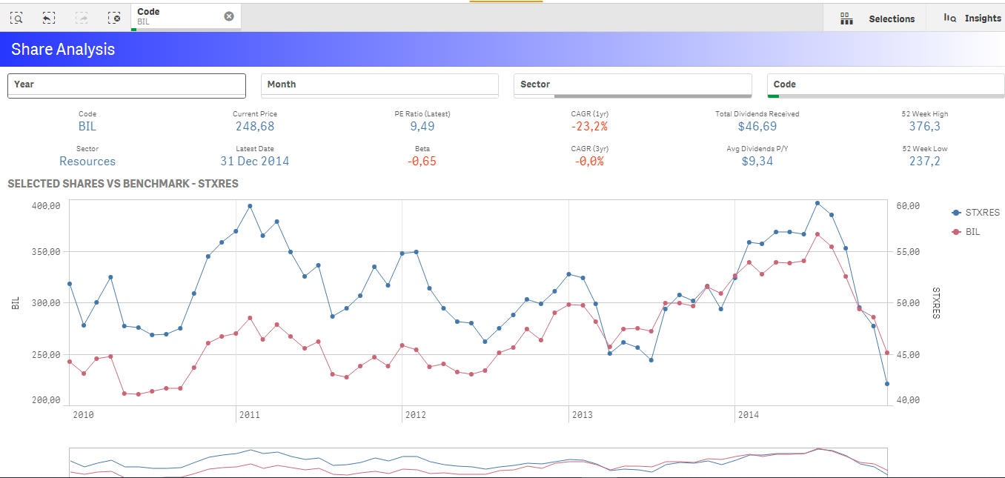The image size is (1005, 478).
Task: Click the 2012 label on the x-axis
Action: point(415,416)
